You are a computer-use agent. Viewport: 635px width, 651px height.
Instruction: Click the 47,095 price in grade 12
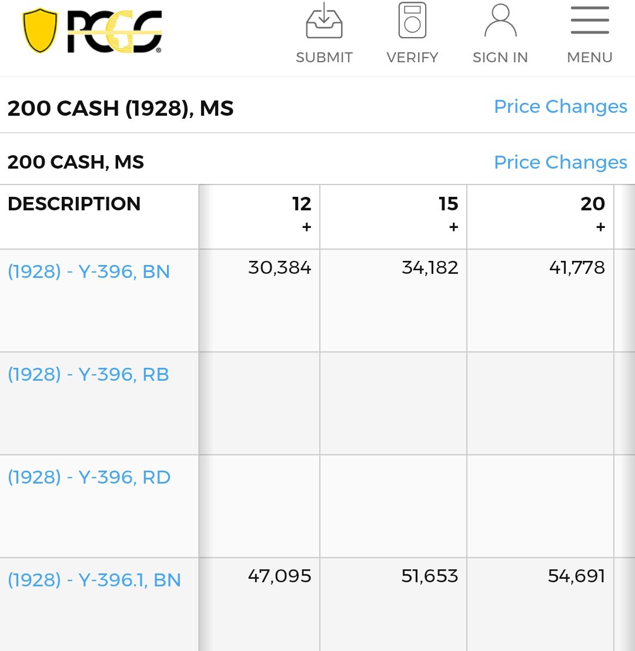280,576
